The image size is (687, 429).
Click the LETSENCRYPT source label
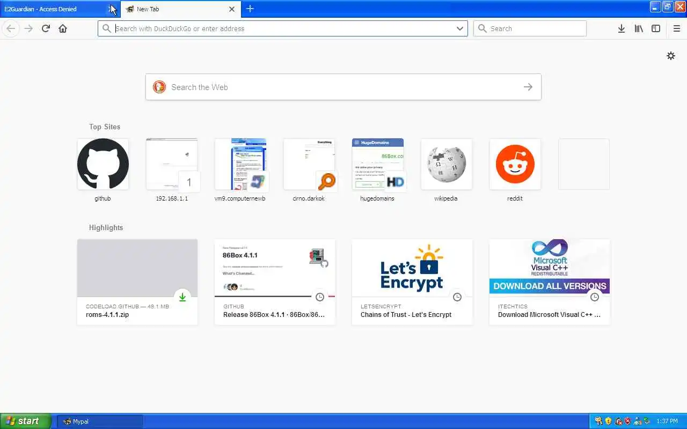point(381,307)
